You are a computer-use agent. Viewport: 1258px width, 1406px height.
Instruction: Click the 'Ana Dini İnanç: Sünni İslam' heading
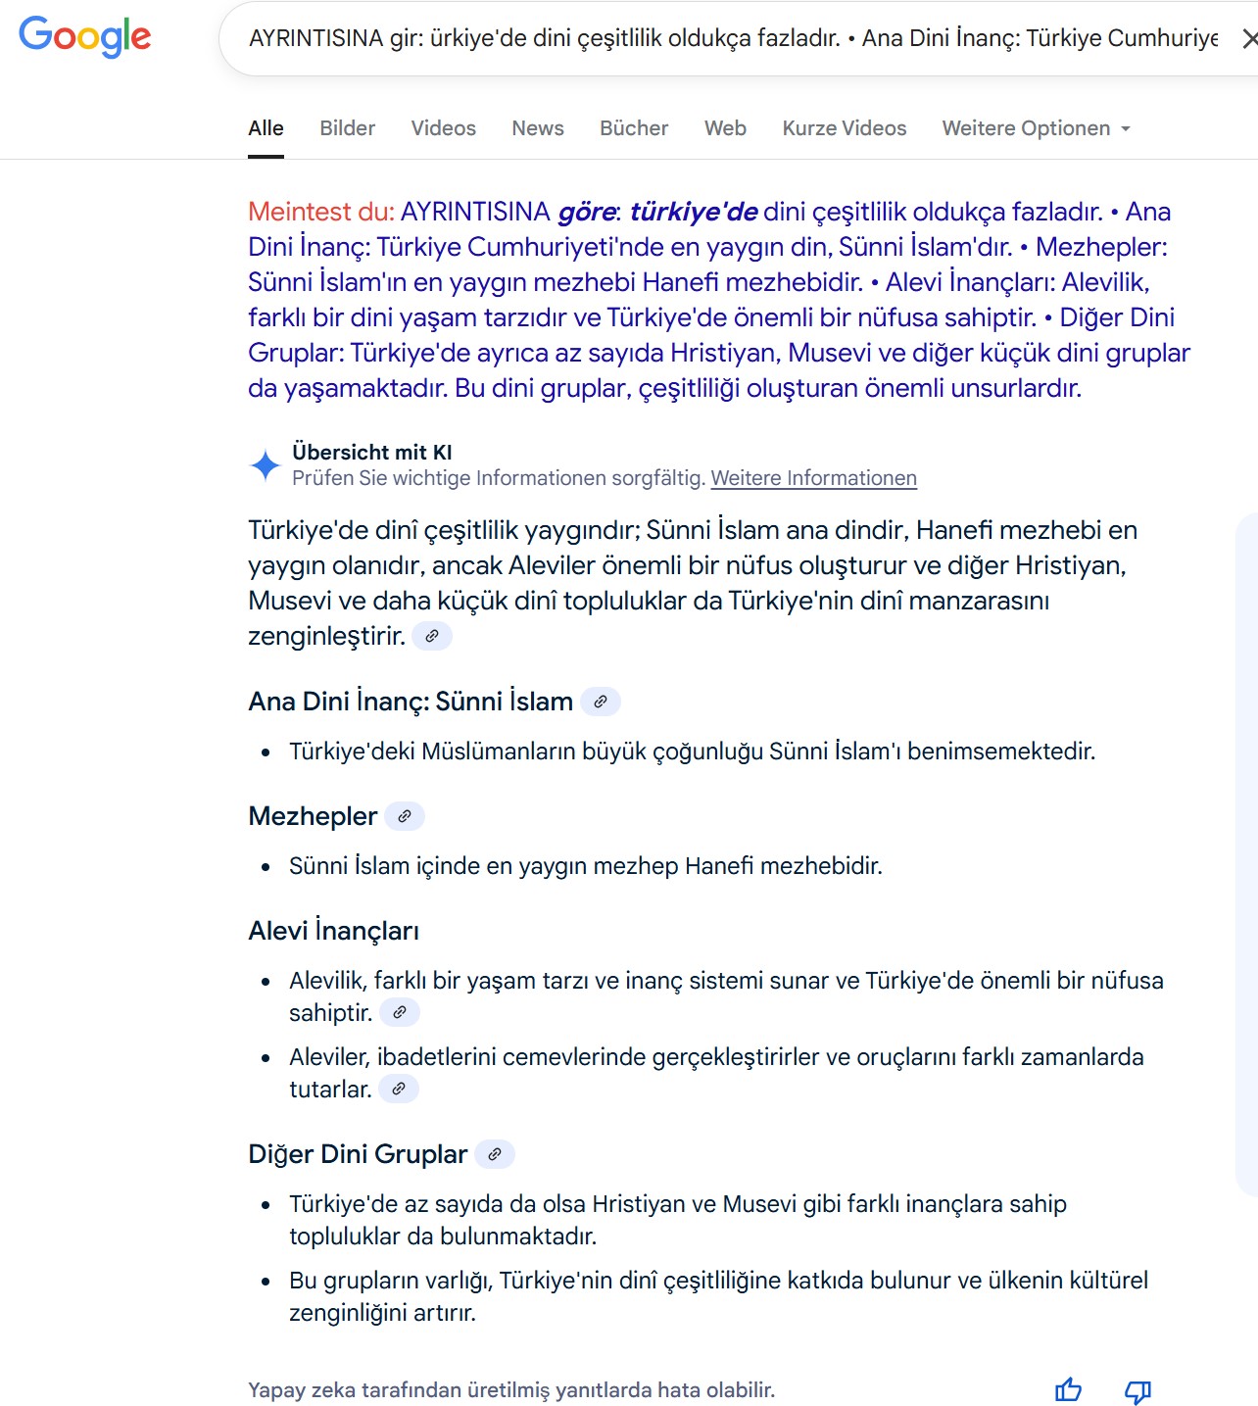pyautogui.click(x=411, y=702)
